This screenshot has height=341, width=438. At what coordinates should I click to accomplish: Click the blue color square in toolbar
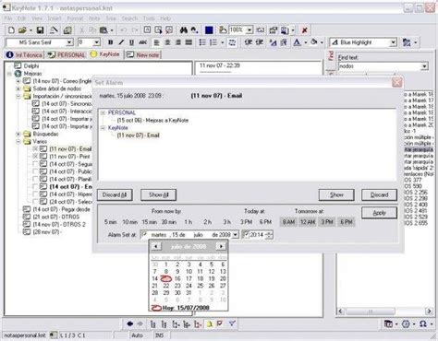(x=209, y=30)
